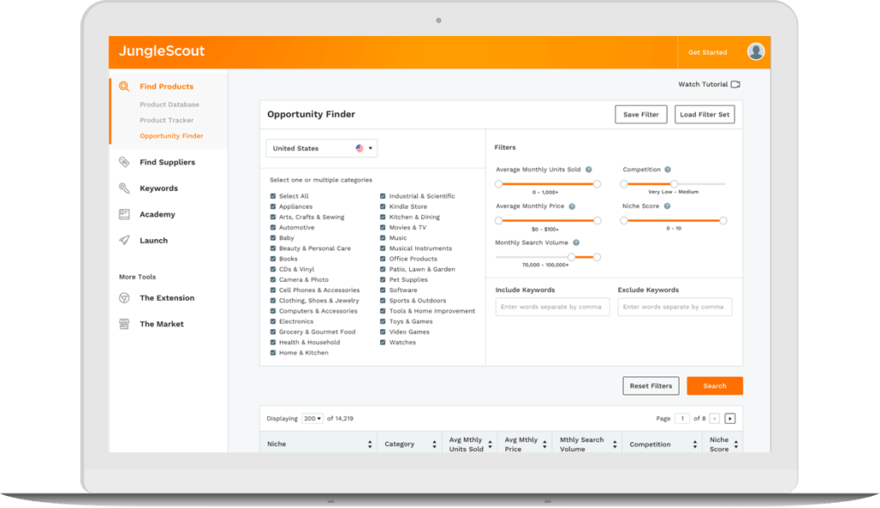The height and width of the screenshot is (508, 880).
Task: Click the Reset Filters button
Action: [651, 386]
